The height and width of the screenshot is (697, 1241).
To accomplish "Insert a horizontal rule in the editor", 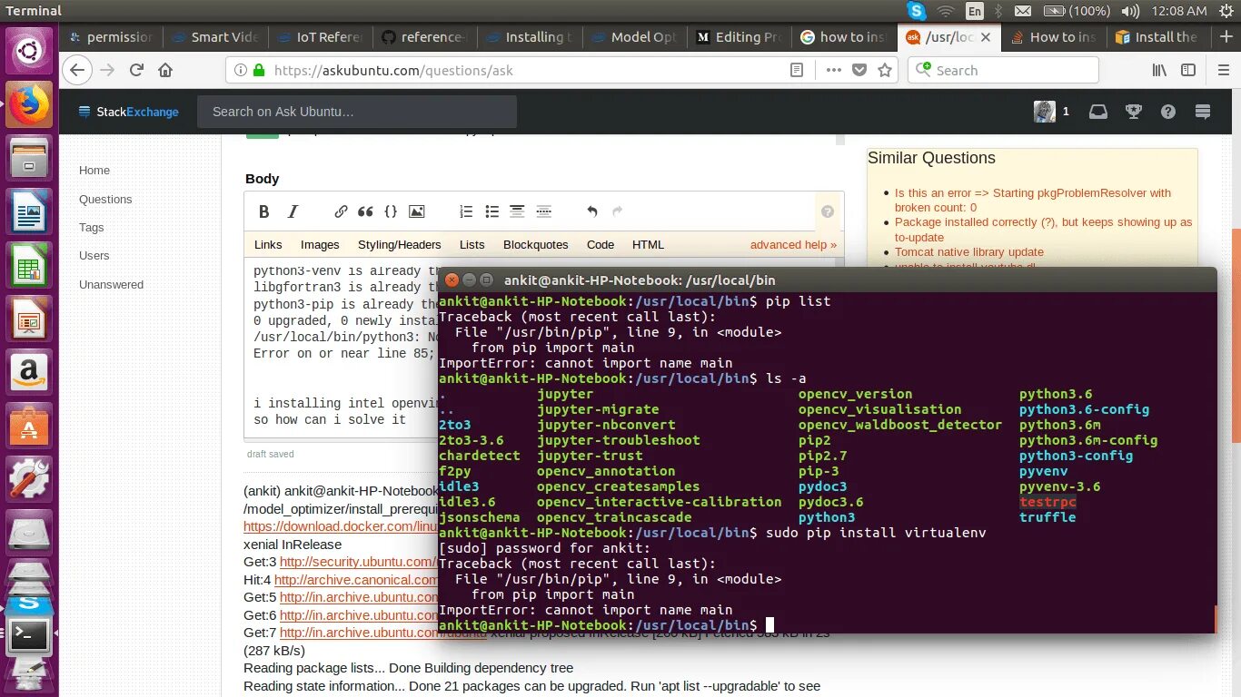I will pyautogui.click(x=544, y=211).
